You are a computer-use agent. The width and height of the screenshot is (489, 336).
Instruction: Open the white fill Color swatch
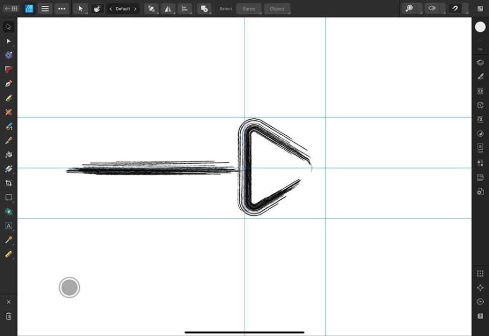click(480, 27)
